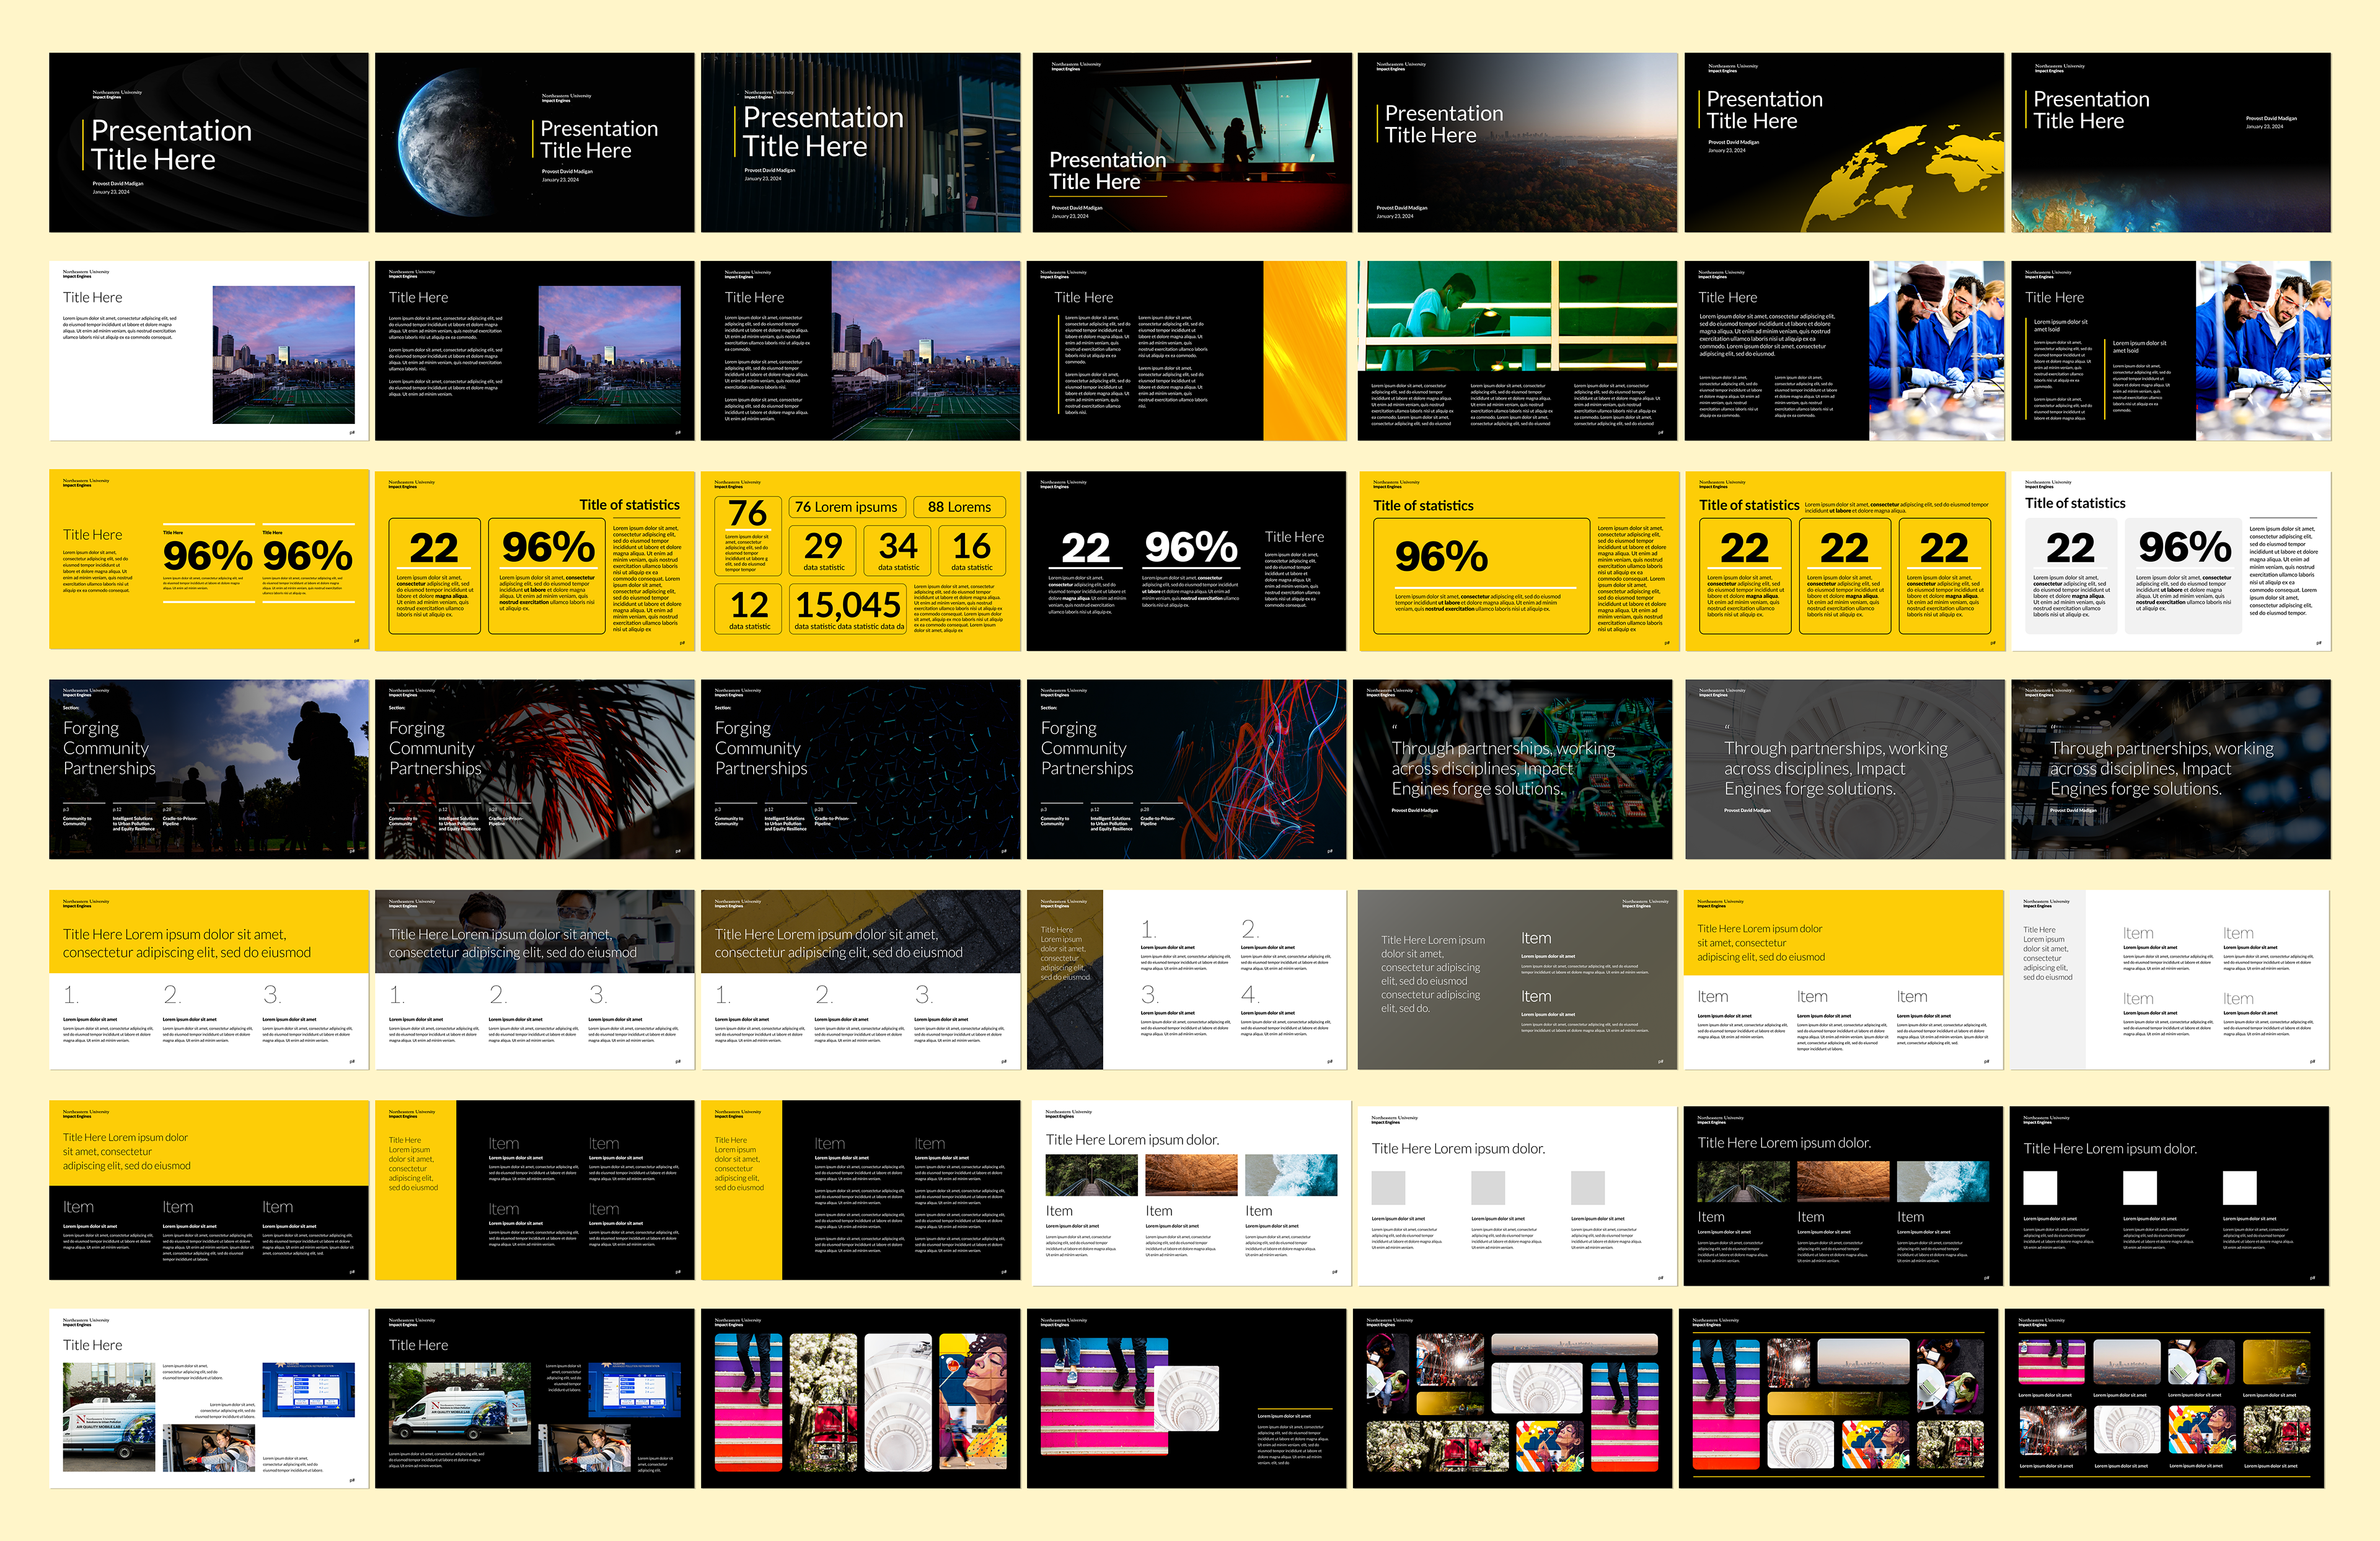Select yellow Title of statistics slide with 22 and 96%
This screenshot has width=2380, height=1541.
(x=535, y=561)
